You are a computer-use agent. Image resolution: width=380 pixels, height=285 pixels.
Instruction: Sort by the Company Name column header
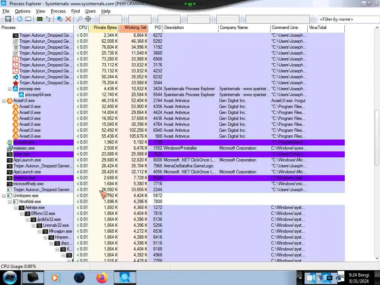244,27
